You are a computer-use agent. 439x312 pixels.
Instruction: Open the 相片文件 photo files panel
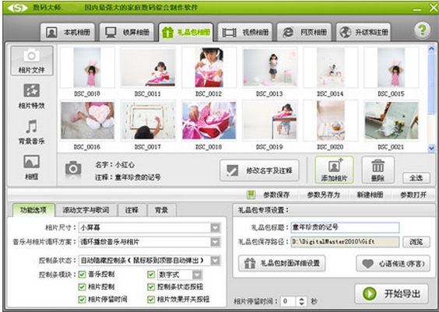(x=32, y=61)
